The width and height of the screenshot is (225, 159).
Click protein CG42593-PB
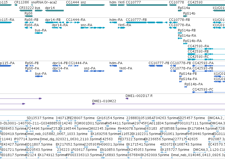(x=209, y=71)
